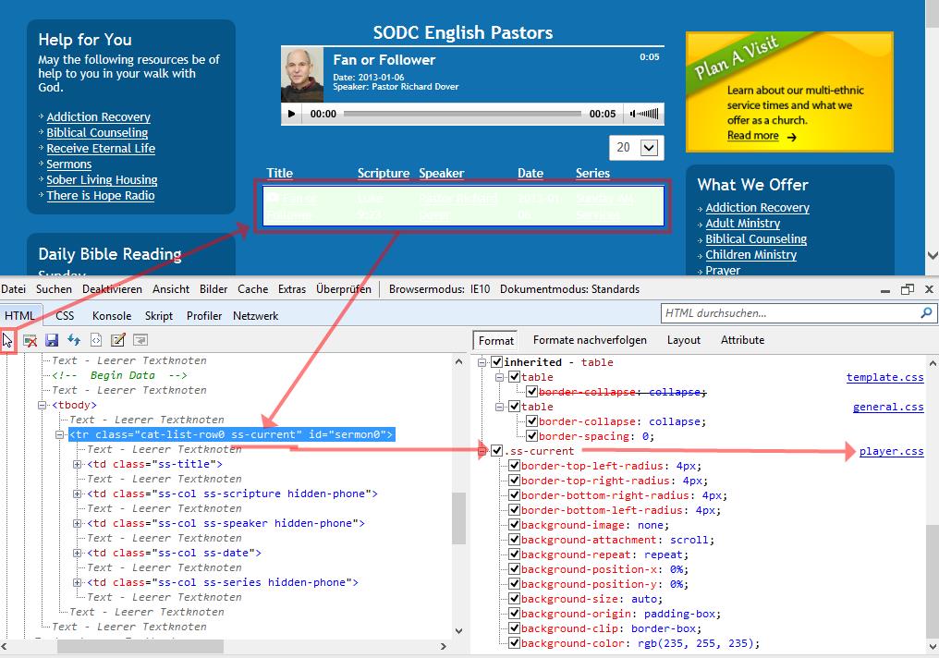Uncheck background-size property checkbox

(514, 599)
